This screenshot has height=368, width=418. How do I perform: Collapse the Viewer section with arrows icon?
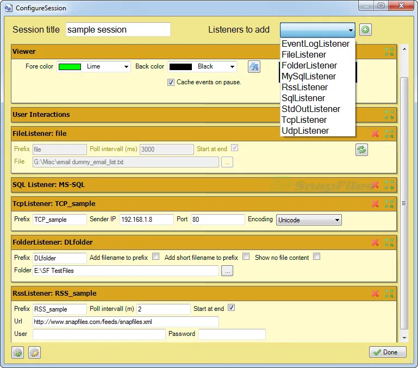point(389,52)
